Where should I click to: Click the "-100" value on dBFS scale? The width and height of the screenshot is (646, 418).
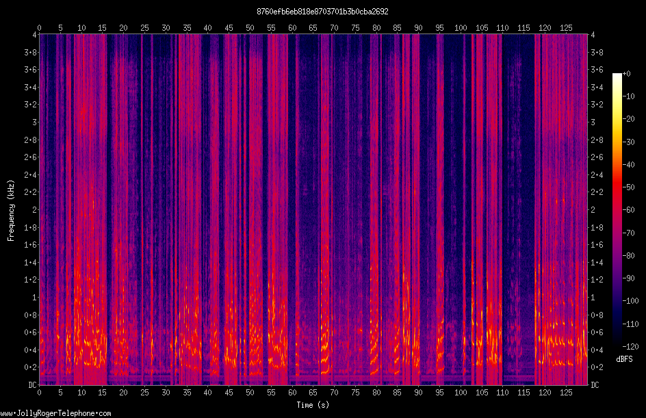630,301
